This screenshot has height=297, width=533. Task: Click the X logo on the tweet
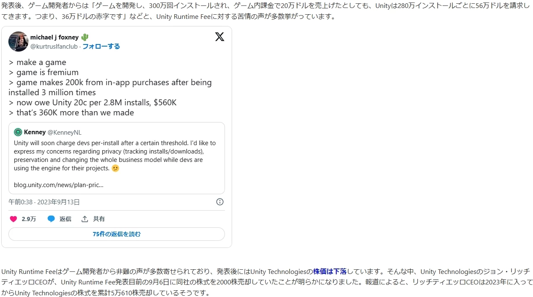click(x=219, y=37)
